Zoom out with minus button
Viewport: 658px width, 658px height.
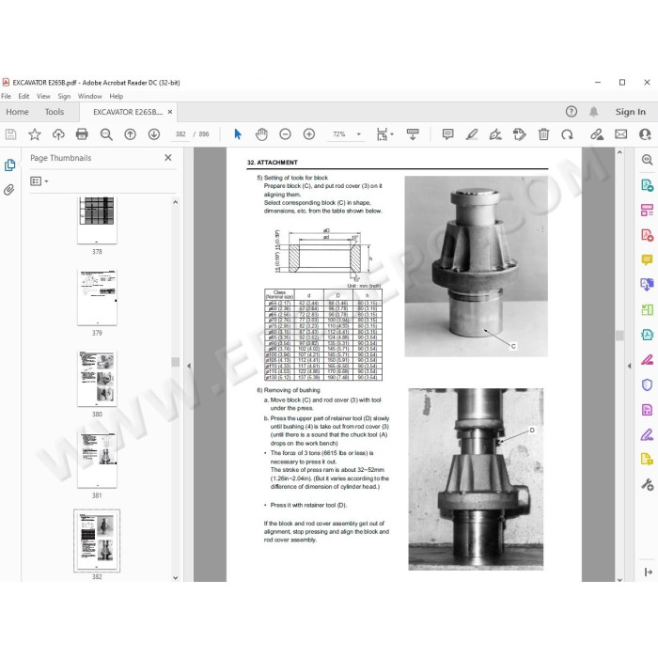(x=286, y=134)
